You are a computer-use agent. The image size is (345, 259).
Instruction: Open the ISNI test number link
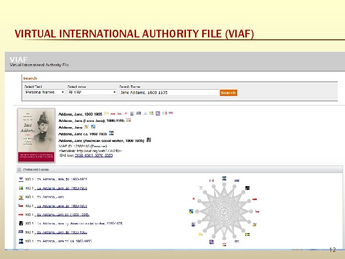tap(94, 155)
